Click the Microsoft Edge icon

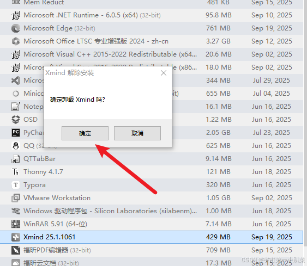(x=16, y=28)
